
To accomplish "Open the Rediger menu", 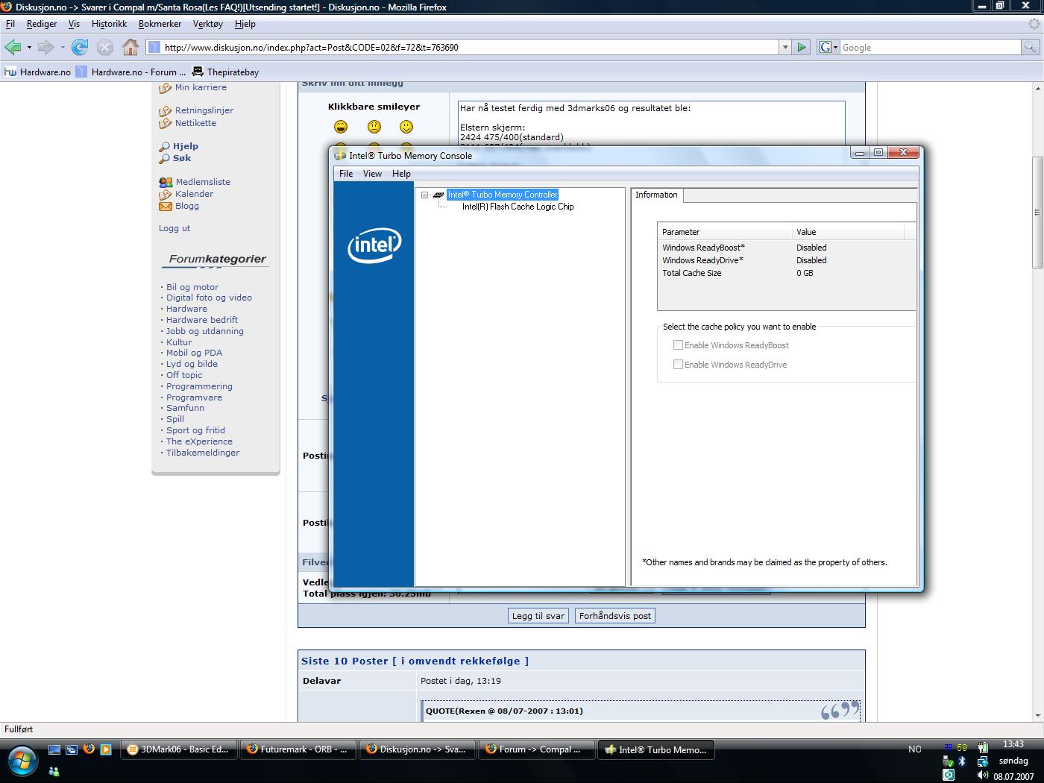I will point(42,24).
